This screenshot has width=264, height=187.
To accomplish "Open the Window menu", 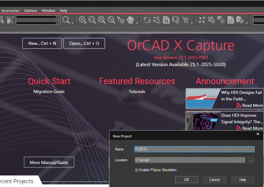I will [48, 11].
